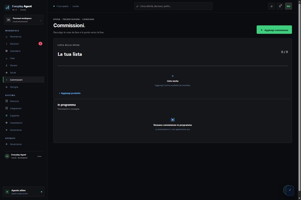Click the red badge on Decisioni
The image size is (301, 200).
[x=40, y=44]
